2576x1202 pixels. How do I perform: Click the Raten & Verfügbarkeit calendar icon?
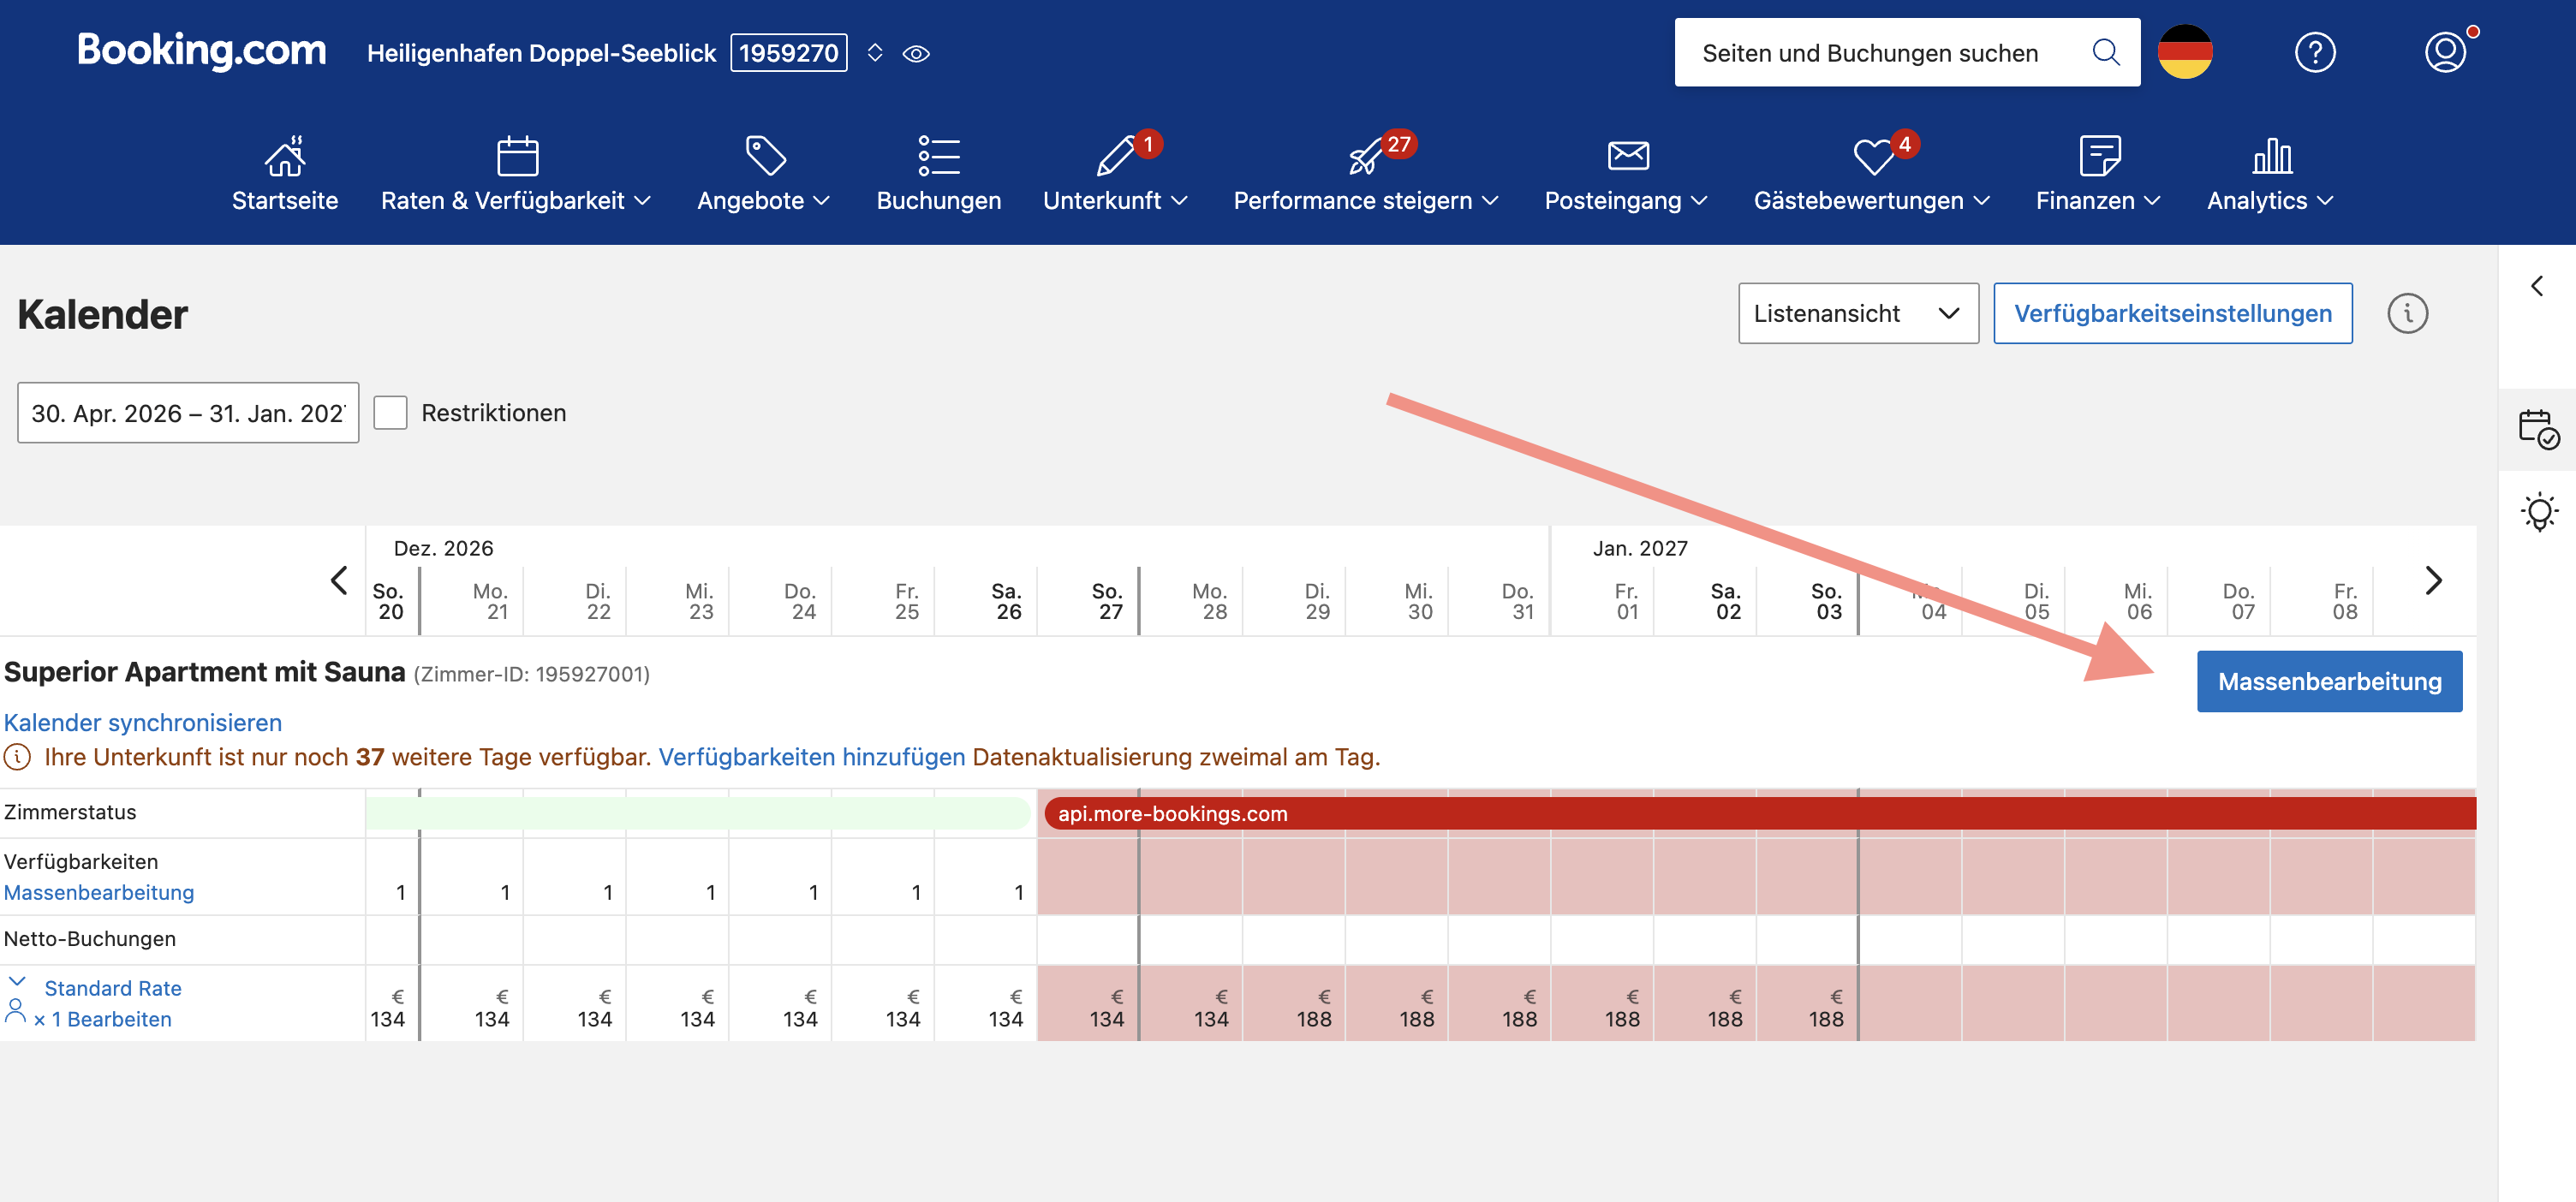click(517, 155)
